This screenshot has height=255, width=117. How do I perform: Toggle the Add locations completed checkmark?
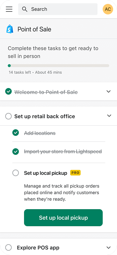(x=16, y=133)
